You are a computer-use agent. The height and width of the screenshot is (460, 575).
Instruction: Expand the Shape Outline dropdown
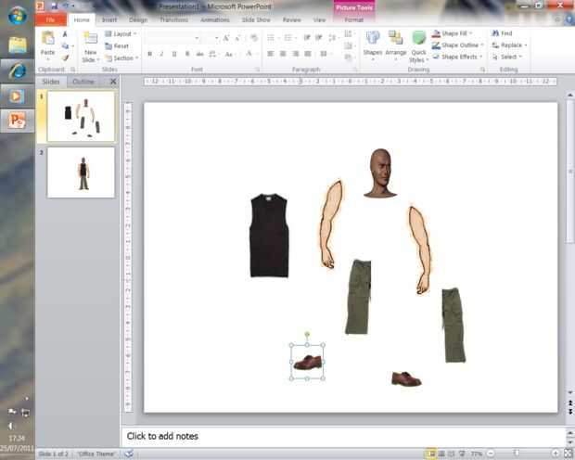(x=459, y=45)
